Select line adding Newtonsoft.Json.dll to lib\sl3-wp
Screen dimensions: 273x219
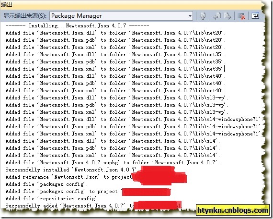117,97
